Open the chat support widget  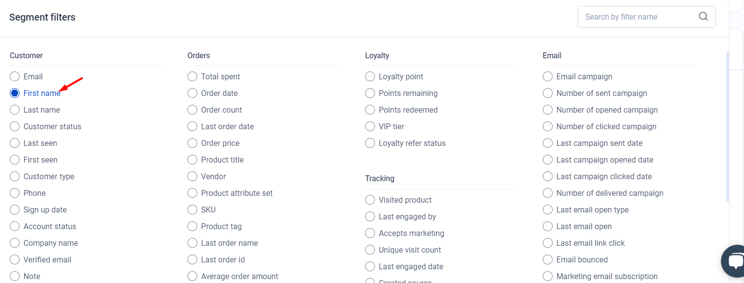click(x=734, y=261)
